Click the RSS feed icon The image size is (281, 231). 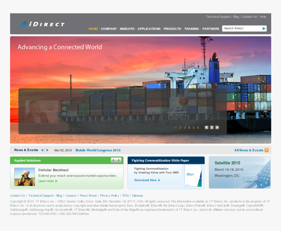point(267,150)
